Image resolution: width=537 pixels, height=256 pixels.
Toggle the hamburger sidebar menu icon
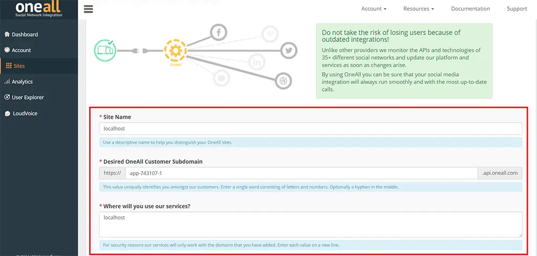click(88, 9)
